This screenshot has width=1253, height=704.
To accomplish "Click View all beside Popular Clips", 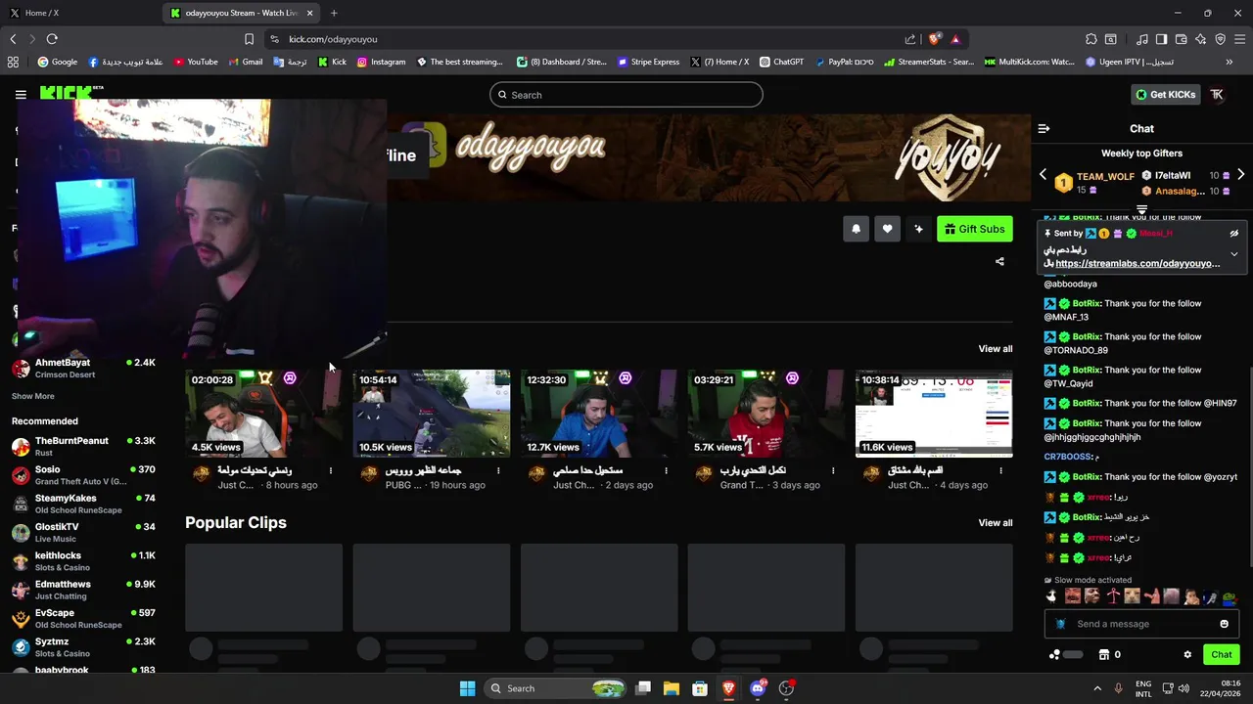I will (996, 523).
